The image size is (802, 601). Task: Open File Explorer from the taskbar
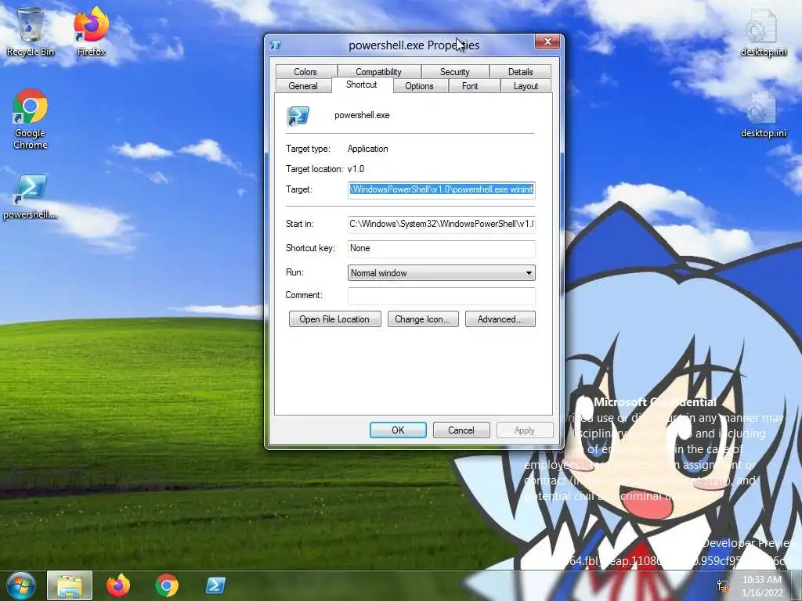(70, 585)
